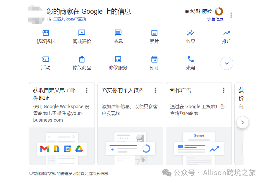
Task: Click 修改商品 label text
Action: click(82, 68)
